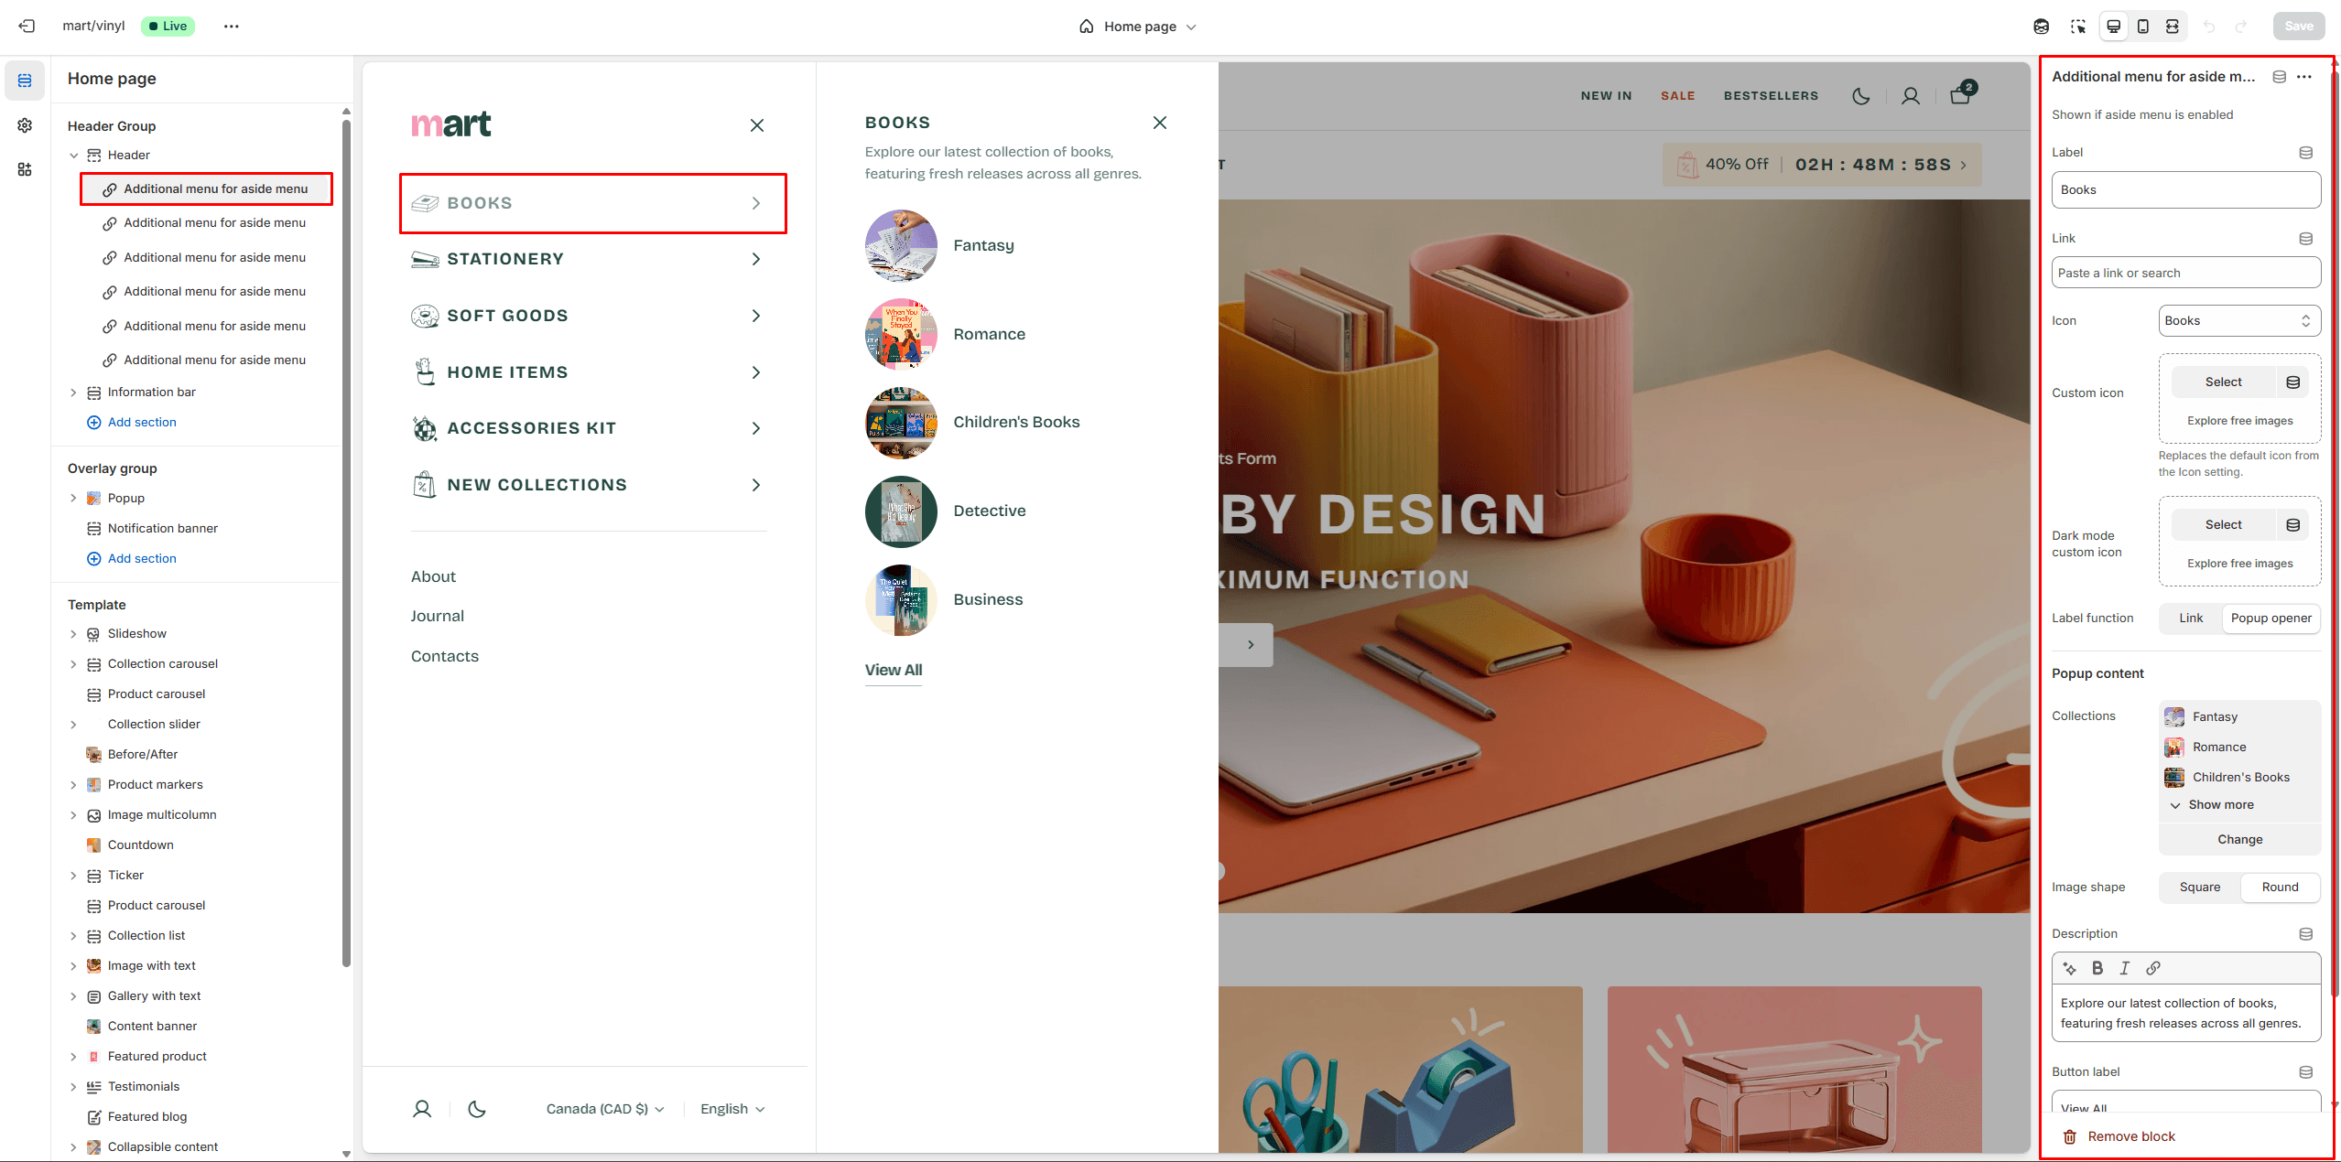Open theme settings gear in left rail
2341x1162 pixels.
(25, 125)
